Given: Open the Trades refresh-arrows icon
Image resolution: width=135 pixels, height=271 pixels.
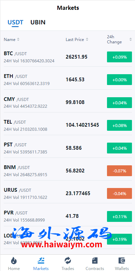Looking at the screenshot, I should [x=68, y=260].
